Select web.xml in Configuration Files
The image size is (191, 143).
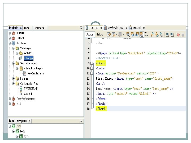tap(28, 94)
